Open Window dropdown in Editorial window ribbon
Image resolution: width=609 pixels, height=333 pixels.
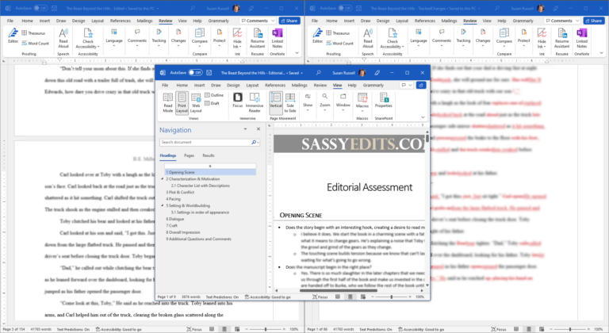(343, 102)
